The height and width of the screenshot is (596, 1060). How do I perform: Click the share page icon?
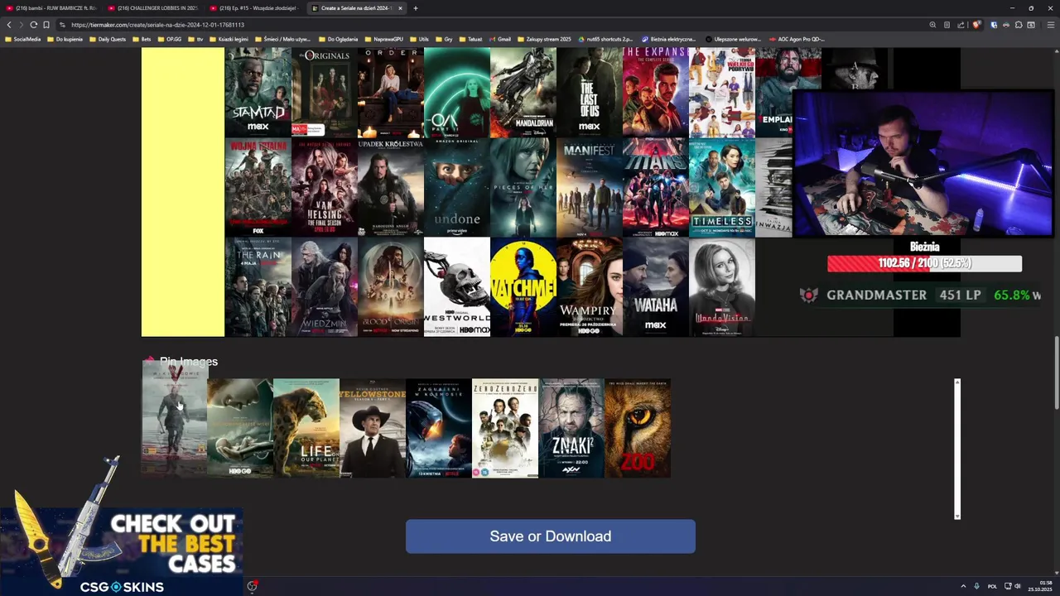[x=961, y=25]
